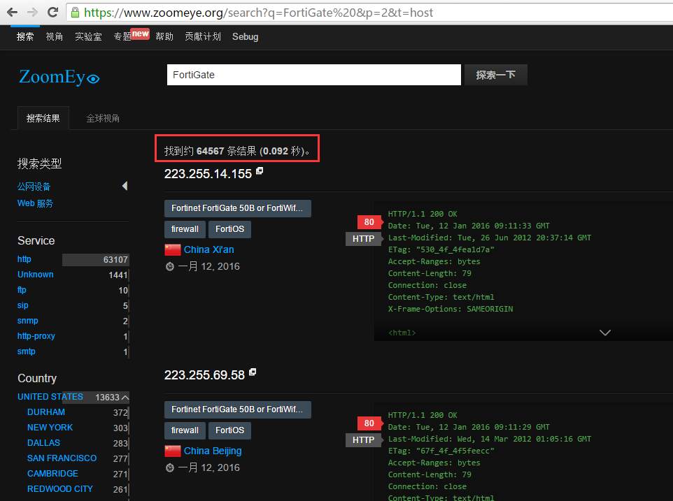Click the browser forward arrow

[32, 12]
